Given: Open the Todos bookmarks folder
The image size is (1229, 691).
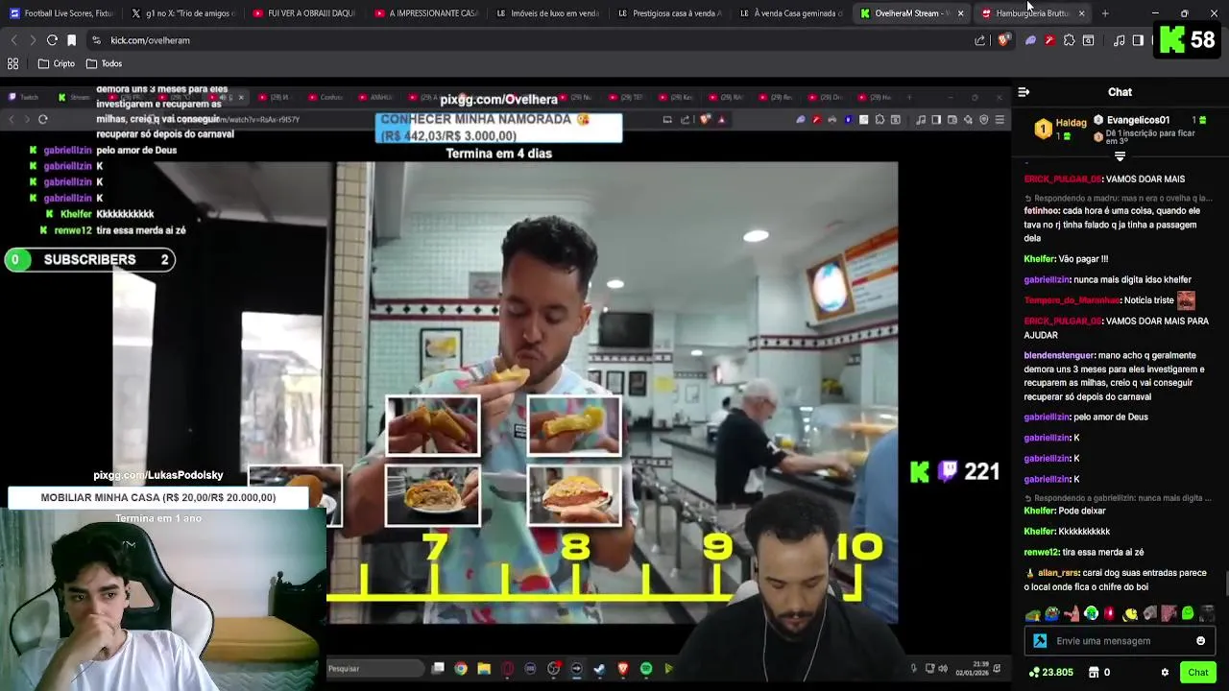Looking at the screenshot, I should pyautogui.click(x=104, y=63).
